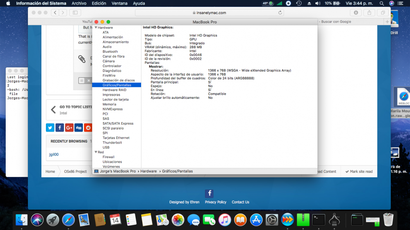The height and width of the screenshot is (230, 410).
Task: Select Firewall under Red
Action: [109, 157]
